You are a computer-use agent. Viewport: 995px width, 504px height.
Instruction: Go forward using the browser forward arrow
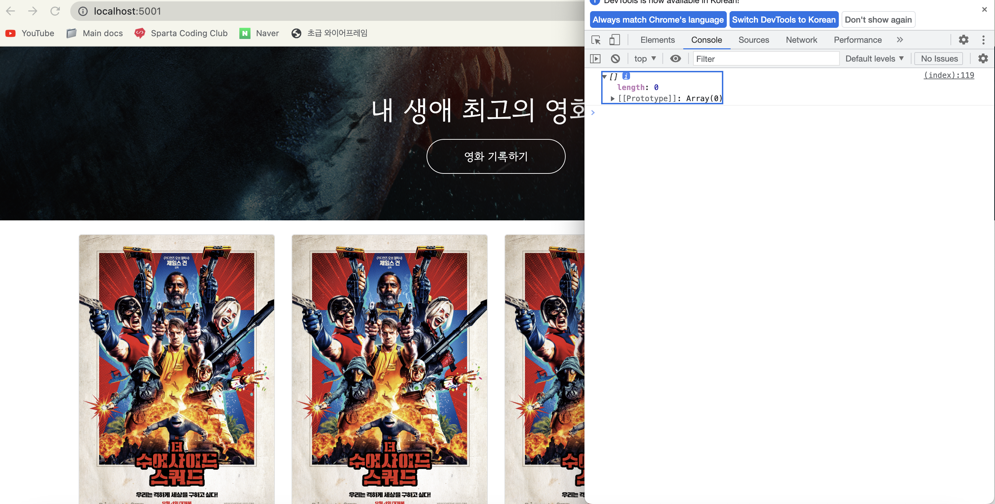coord(33,11)
